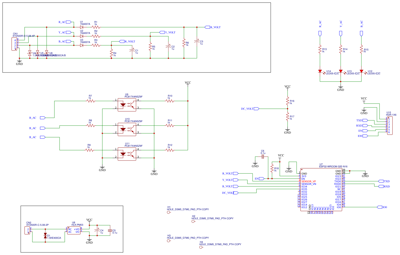
Task: Select the "XY2500R-C-5.08-2P" label
Action: 37,225
